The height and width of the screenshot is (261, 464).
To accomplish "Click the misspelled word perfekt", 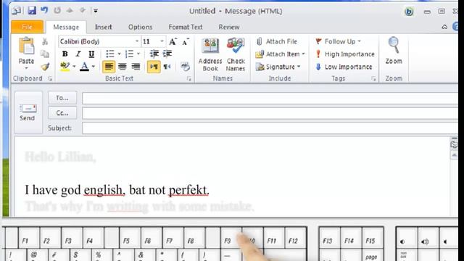I will click(x=188, y=190).
